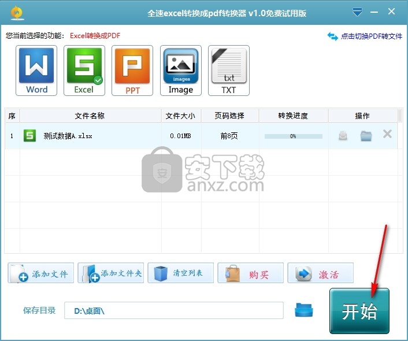Minimize the converter window
This screenshot has width=408, height=341.
(374, 12)
